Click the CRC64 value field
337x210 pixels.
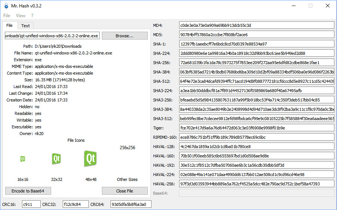tap(131, 204)
